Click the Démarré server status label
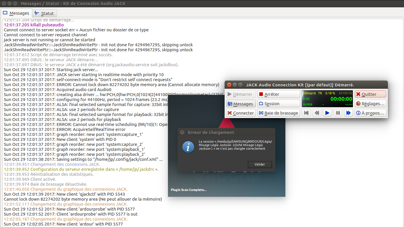 (x=309, y=93)
